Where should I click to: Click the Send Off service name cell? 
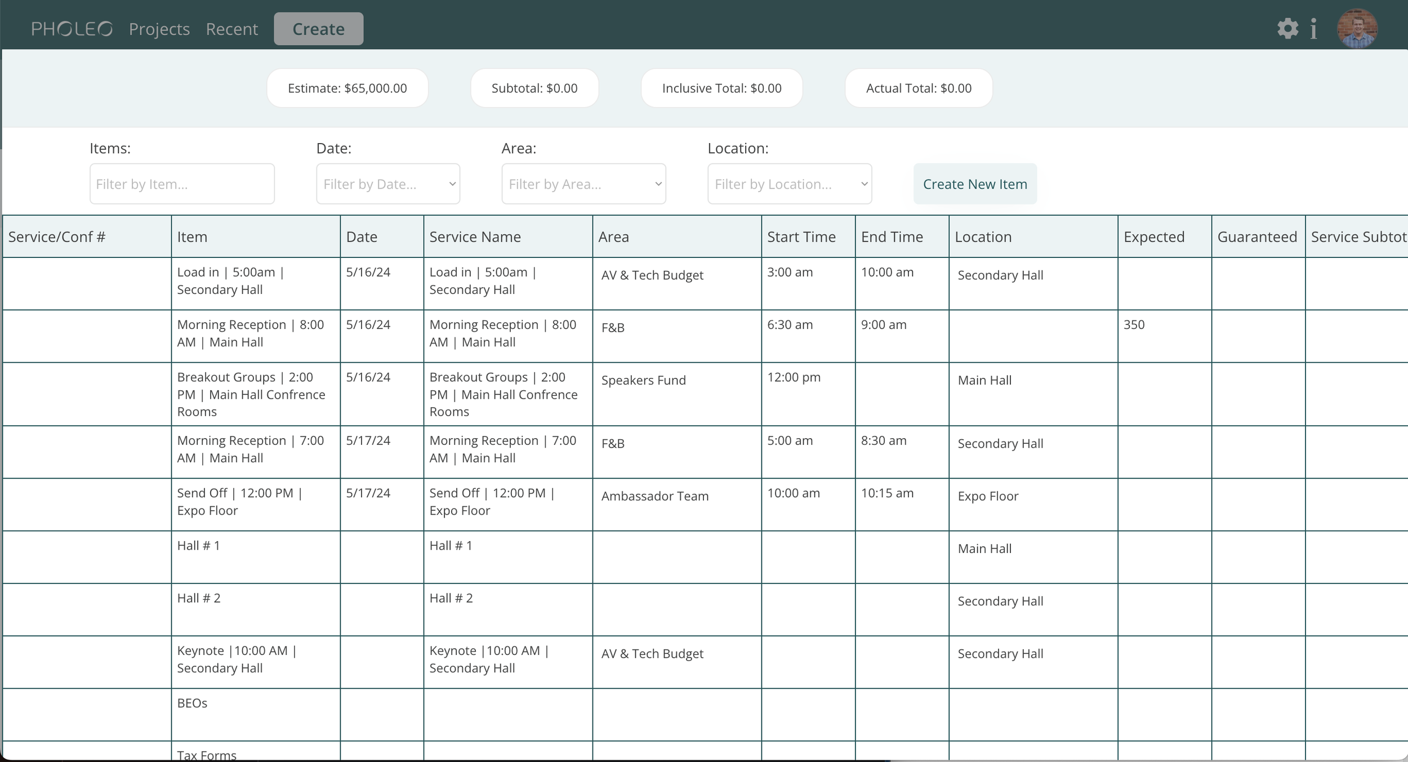(508, 505)
